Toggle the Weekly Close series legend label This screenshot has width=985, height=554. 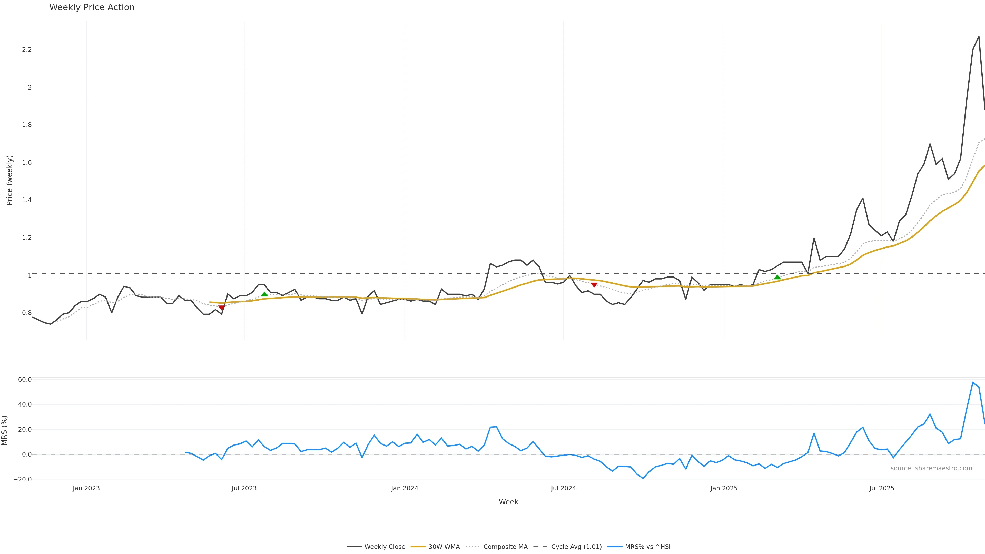[x=385, y=547]
